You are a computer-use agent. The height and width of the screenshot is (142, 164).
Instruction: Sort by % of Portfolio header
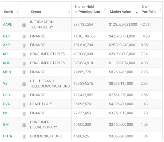[148, 9]
